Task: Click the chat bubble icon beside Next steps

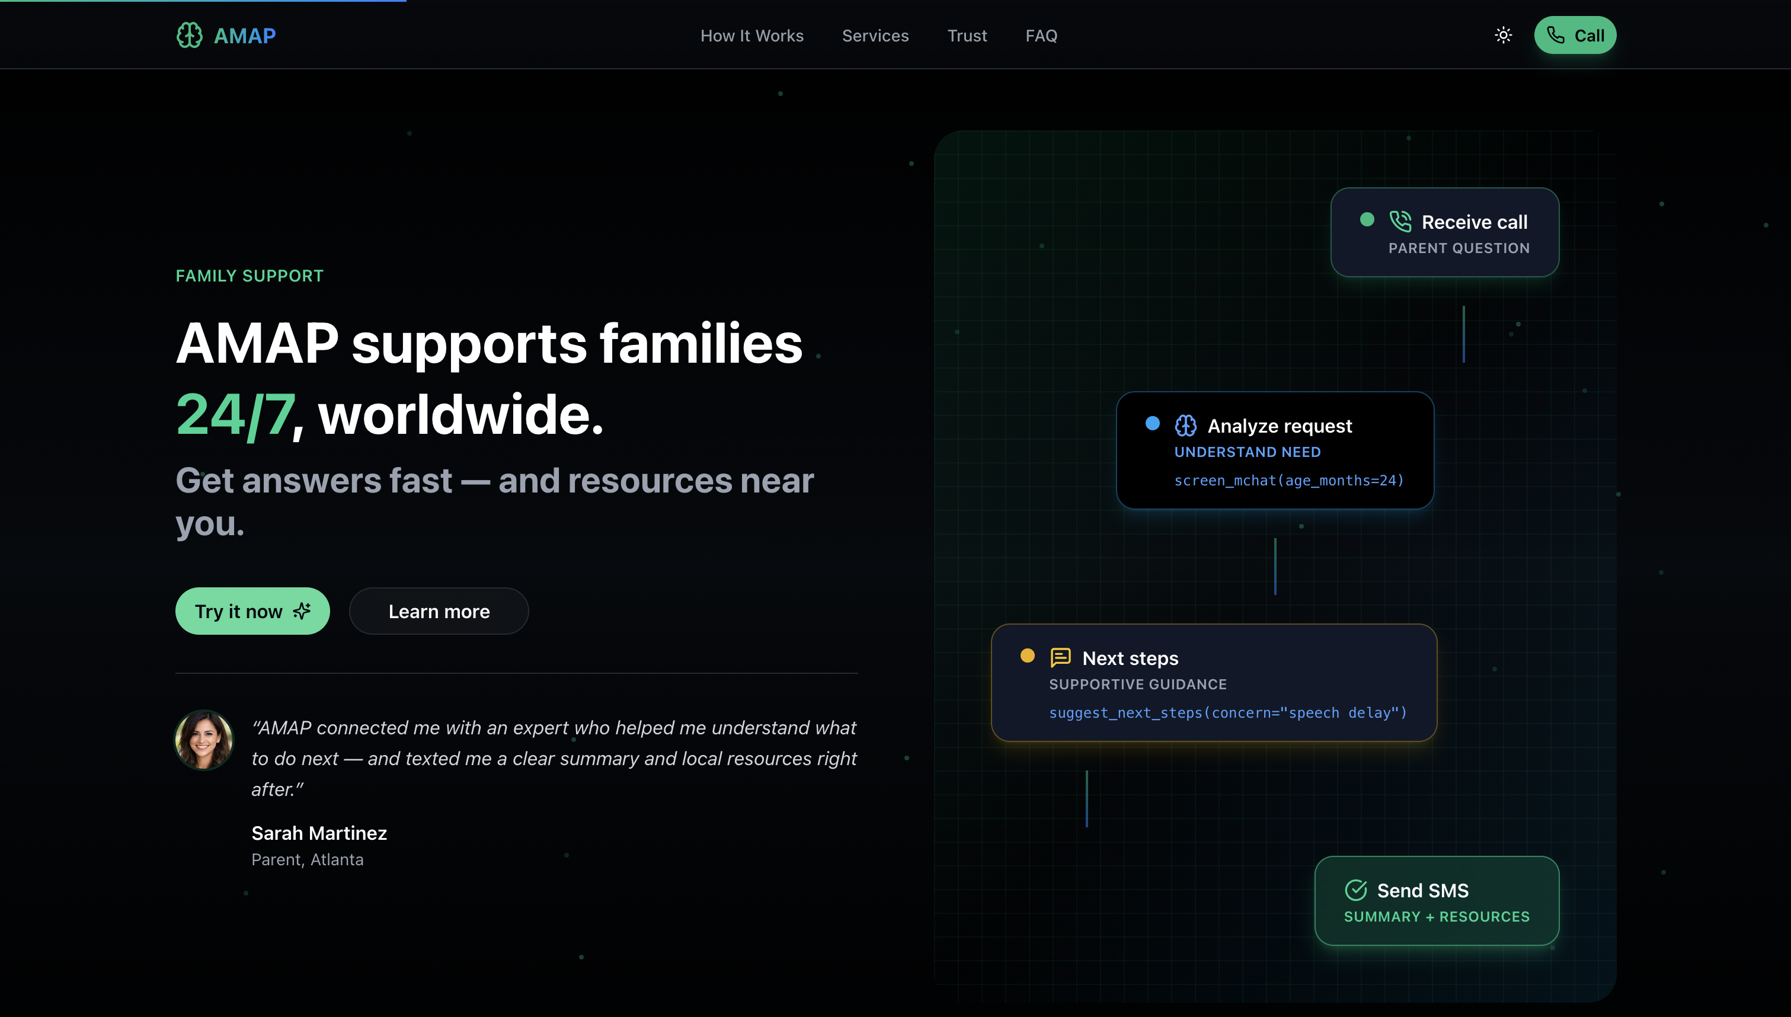Action: (1060, 657)
